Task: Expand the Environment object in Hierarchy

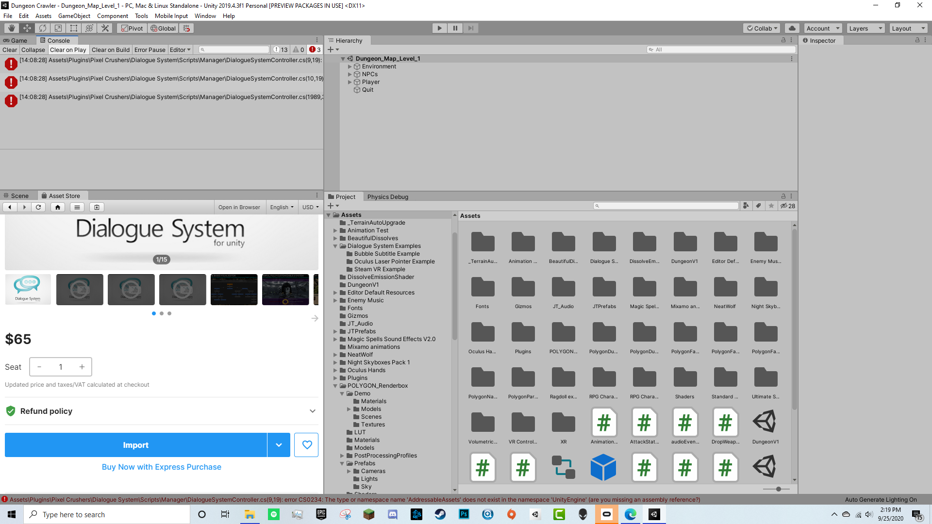Action: coord(349,66)
